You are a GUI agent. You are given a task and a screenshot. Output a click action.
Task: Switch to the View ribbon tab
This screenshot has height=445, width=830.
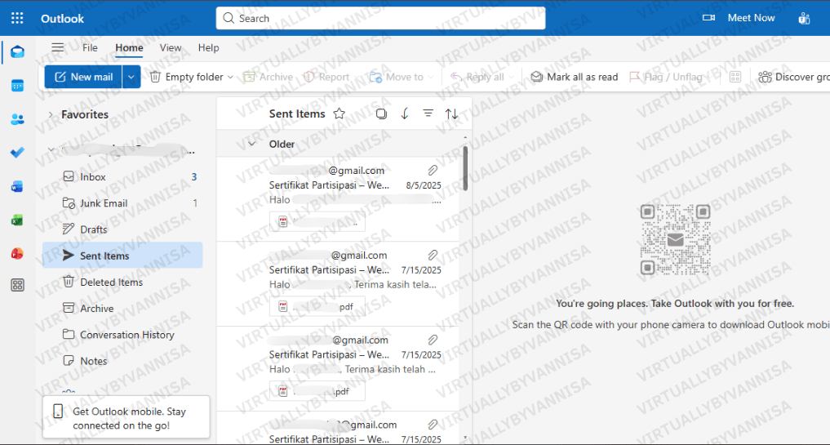171,48
